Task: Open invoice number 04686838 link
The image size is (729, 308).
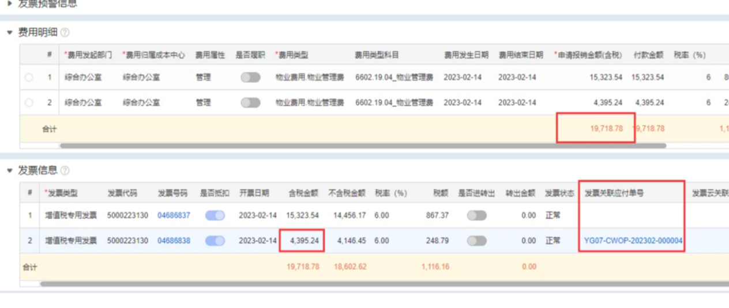Action: pos(174,241)
